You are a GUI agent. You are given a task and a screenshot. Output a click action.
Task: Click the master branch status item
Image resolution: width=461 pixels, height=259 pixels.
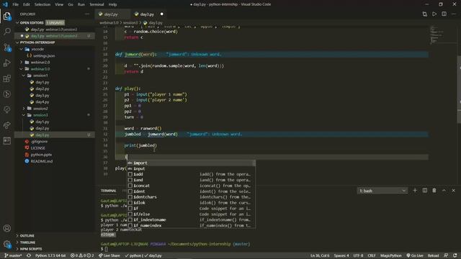tap(13, 255)
